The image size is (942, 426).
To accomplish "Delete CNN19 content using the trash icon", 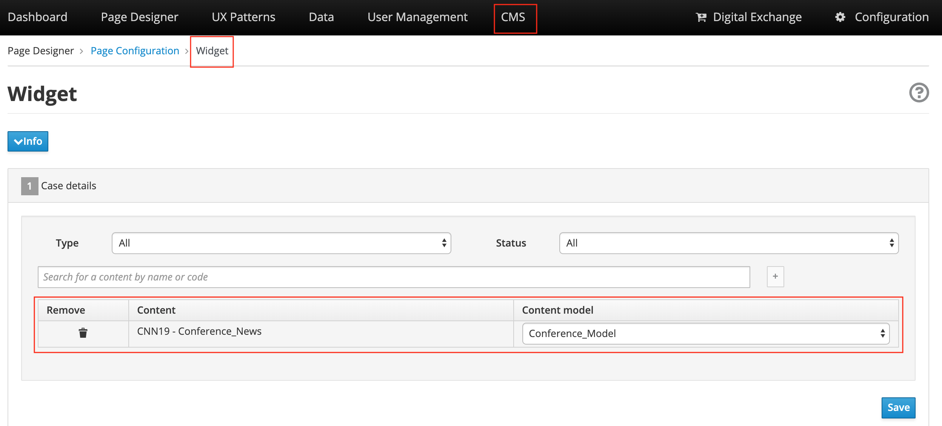I will 83,333.
